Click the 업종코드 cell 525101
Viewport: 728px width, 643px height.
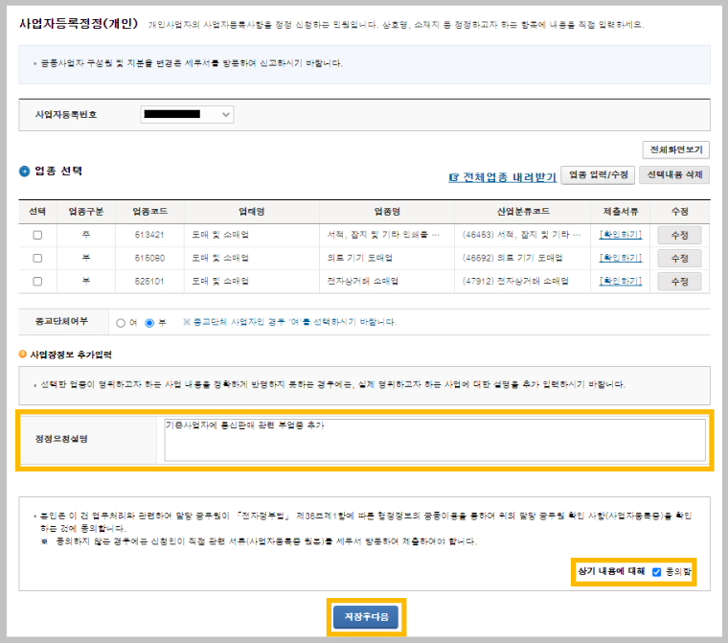click(149, 282)
